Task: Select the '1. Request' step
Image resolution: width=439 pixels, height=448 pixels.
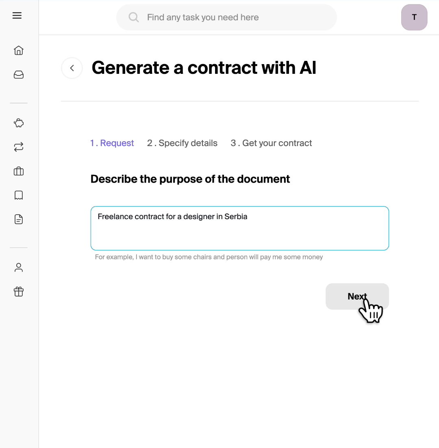Action: [112, 143]
